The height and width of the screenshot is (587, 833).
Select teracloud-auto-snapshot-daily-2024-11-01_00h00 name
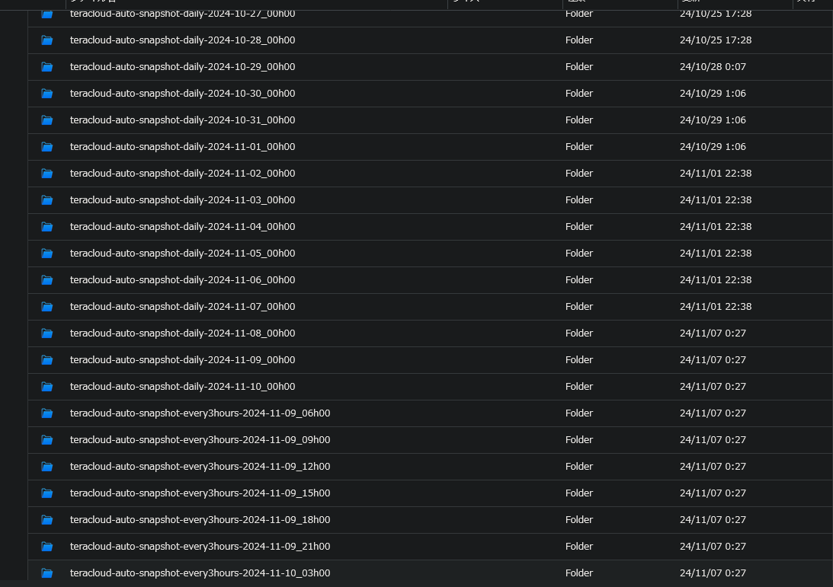tap(182, 146)
